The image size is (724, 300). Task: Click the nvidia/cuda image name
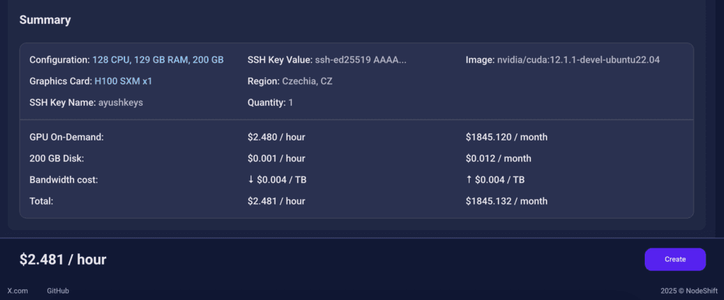tap(578, 60)
